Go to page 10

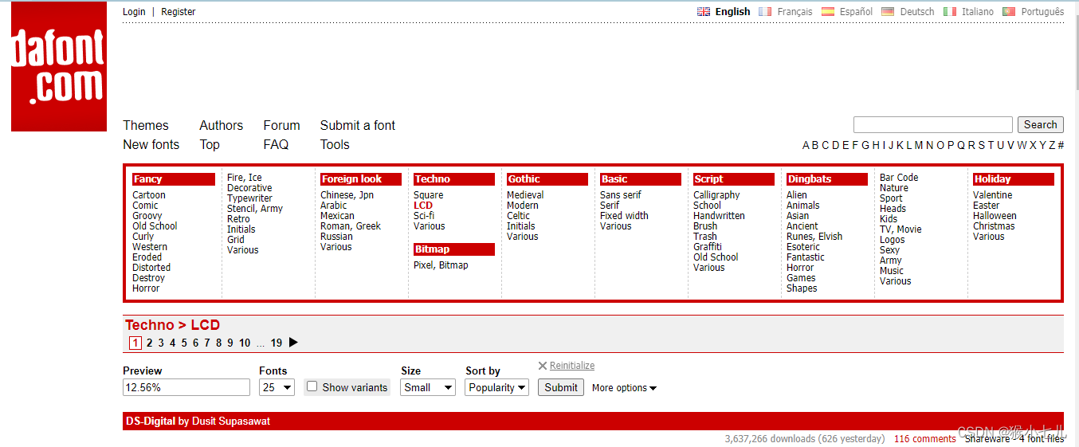click(x=245, y=343)
